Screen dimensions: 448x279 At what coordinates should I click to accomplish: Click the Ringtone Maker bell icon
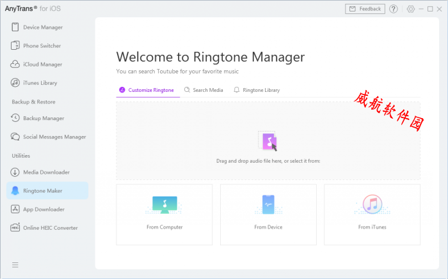[x=15, y=191]
